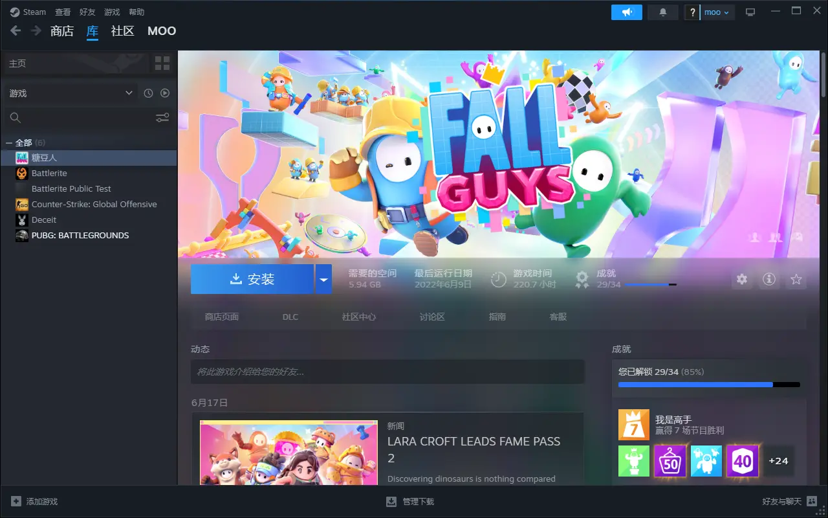
Task: Open 社区中心 link
Action: (359, 317)
